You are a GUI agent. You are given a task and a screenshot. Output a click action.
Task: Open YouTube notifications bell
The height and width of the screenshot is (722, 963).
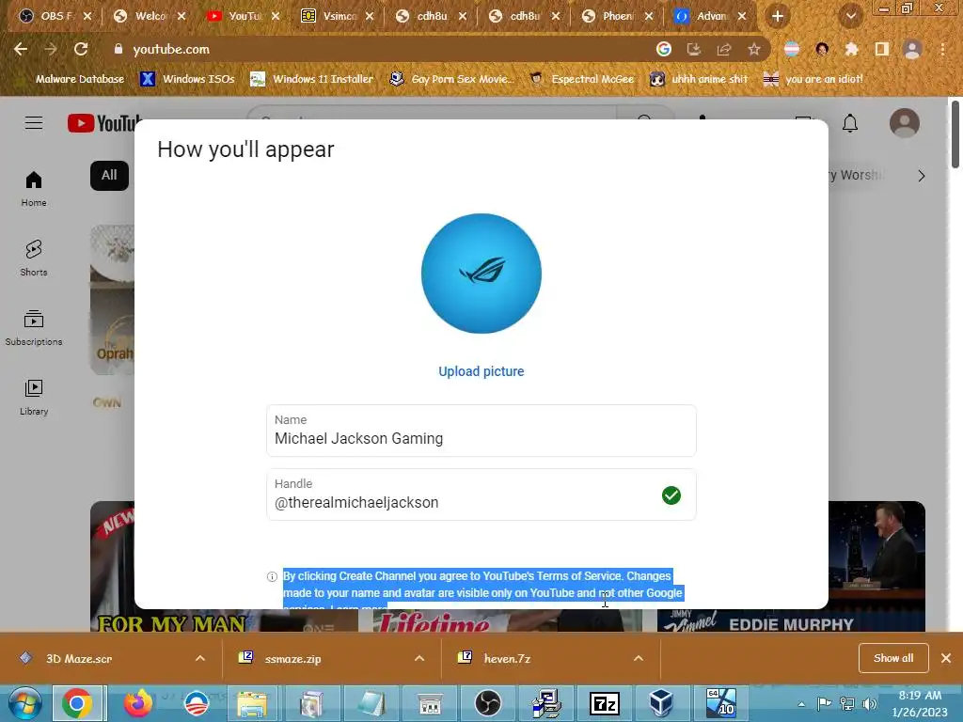(x=850, y=123)
